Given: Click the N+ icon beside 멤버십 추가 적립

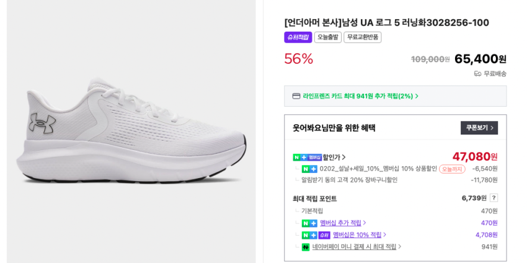Looking at the screenshot, I should [x=309, y=223].
